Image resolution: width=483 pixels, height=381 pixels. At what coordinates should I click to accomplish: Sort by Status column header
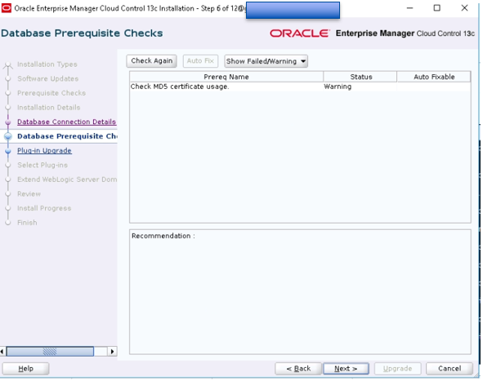(x=360, y=77)
